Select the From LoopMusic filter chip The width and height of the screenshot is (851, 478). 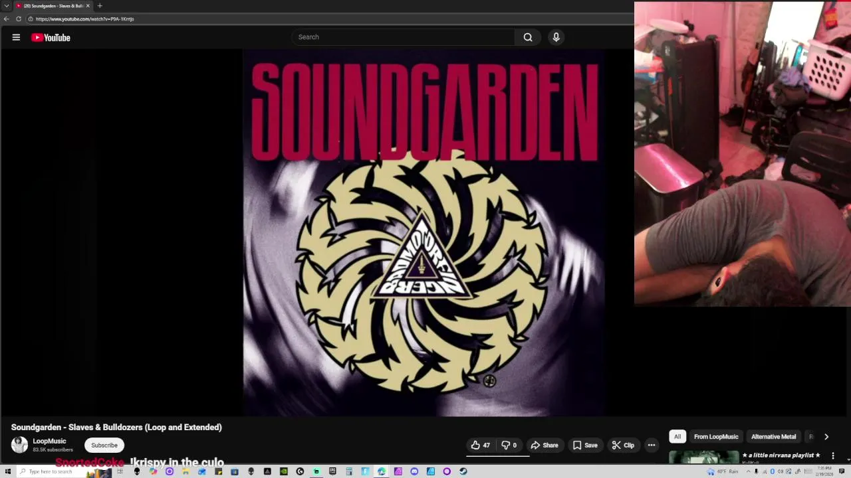[716, 437]
